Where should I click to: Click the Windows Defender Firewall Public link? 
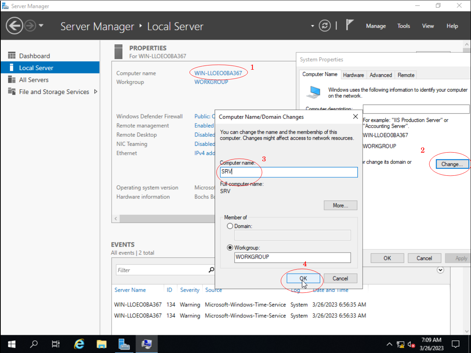click(x=204, y=116)
